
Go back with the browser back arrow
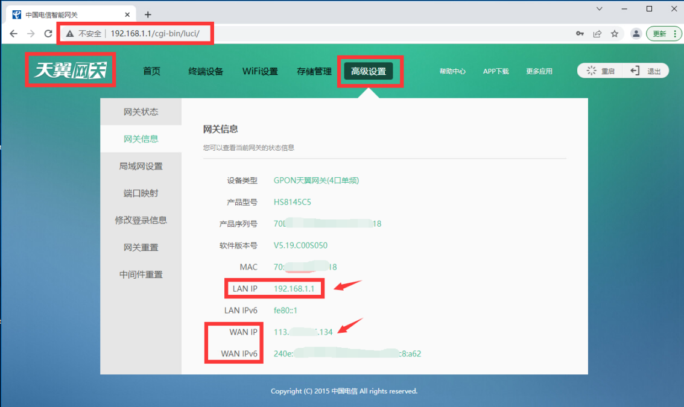pyautogui.click(x=13, y=34)
